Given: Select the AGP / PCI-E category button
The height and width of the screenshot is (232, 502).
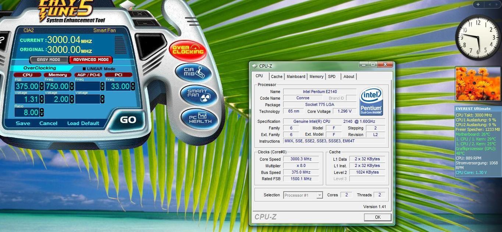Looking at the screenshot, I should [x=88, y=75].
